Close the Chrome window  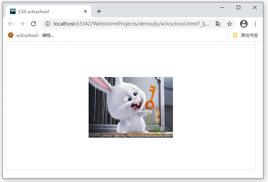click(255, 7)
